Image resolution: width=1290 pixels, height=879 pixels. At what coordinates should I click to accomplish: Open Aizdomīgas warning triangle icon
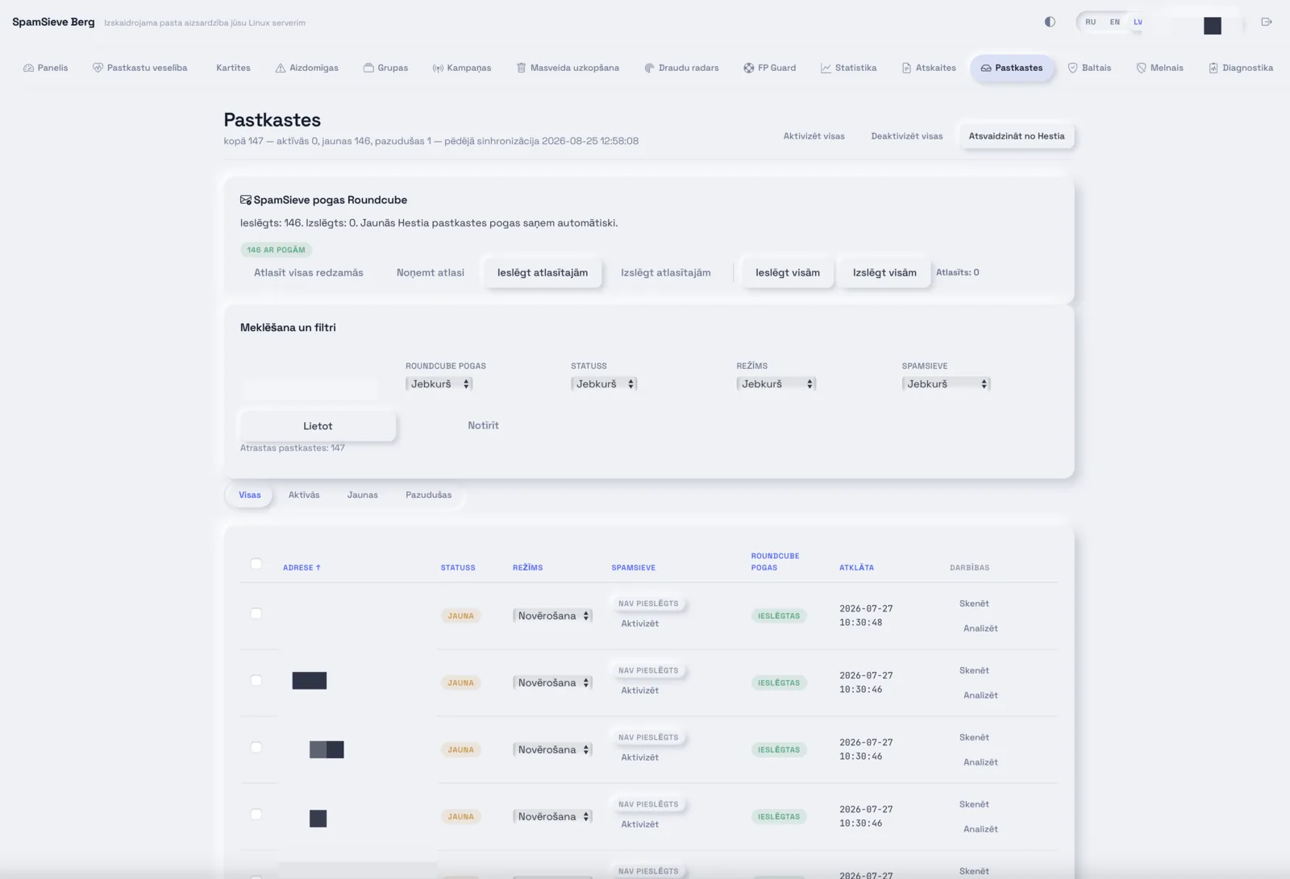coord(281,68)
